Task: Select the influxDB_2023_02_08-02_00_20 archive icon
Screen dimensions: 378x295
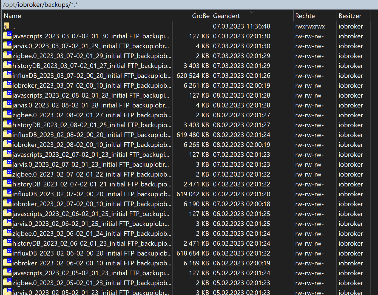Action: click(x=7, y=134)
